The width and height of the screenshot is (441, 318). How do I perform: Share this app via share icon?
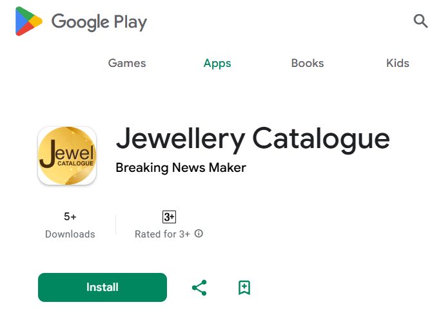(199, 288)
